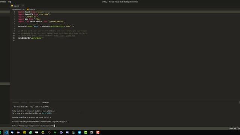Click the 'On Your Network' terminal line
The image size is (240, 135).
point(31,106)
